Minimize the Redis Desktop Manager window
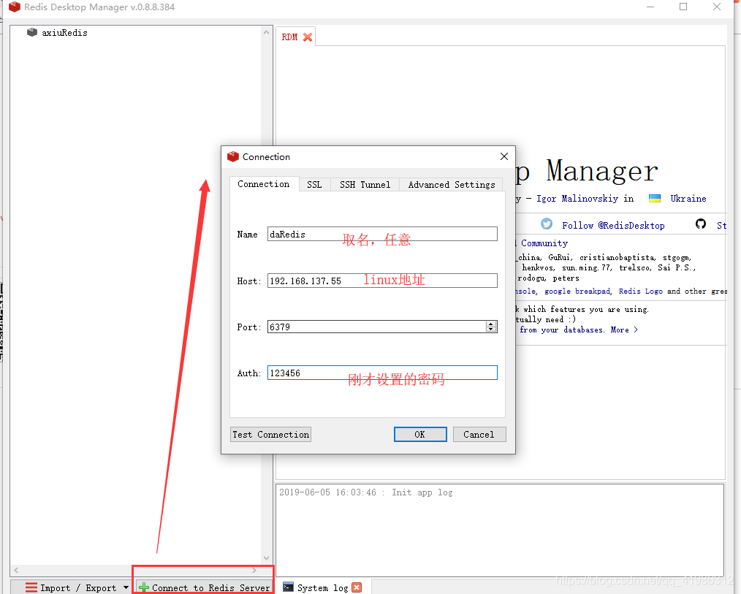This screenshot has height=594, width=741. tap(650, 7)
